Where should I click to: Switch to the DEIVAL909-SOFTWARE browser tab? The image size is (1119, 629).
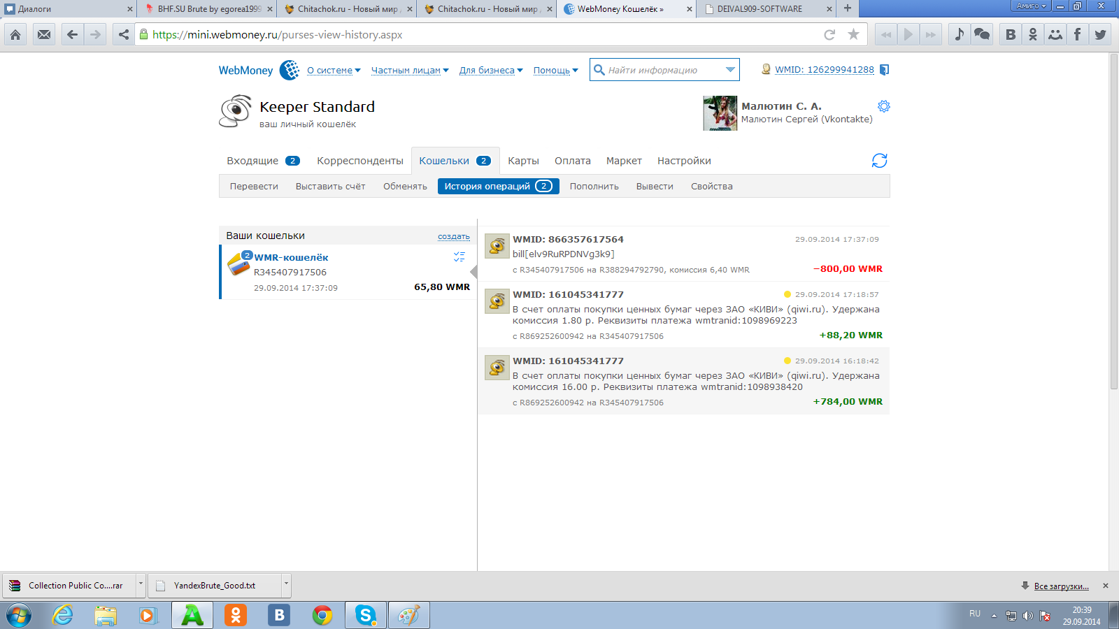click(x=768, y=9)
